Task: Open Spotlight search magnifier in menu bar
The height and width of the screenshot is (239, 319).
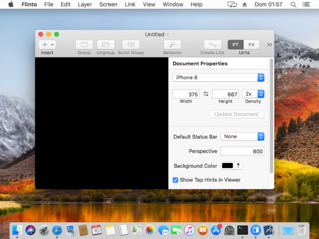Action: click(x=293, y=5)
